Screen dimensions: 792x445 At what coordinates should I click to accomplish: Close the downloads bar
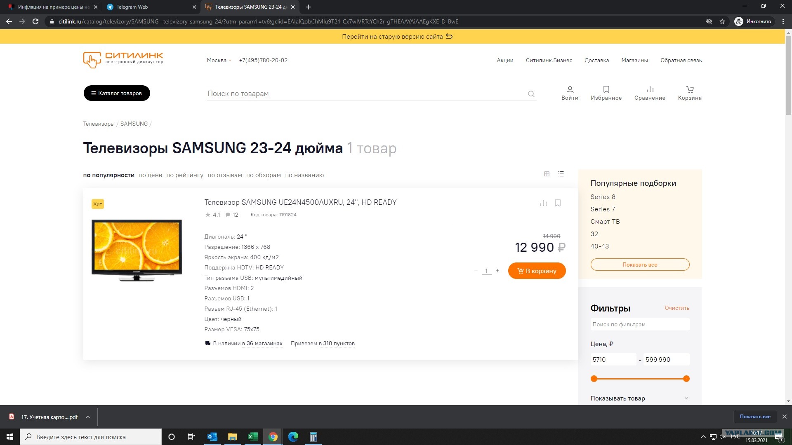(785, 417)
